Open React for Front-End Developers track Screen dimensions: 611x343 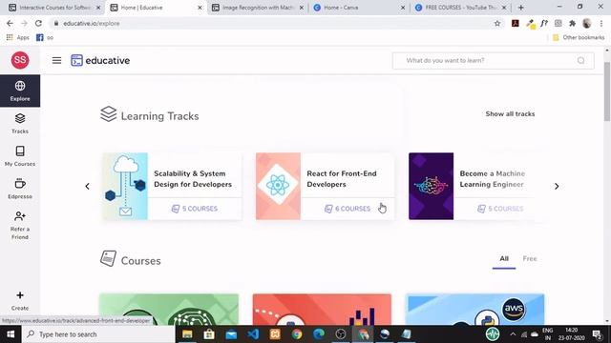click(x=325, y=187)
